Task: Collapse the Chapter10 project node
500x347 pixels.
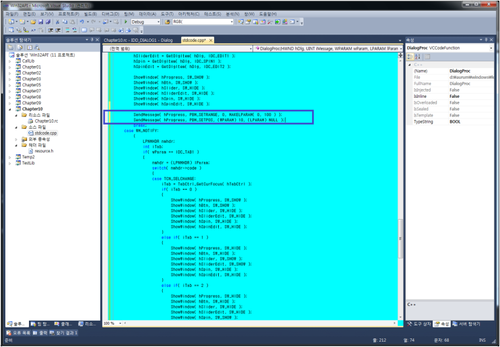Action: tap(10, 109)
